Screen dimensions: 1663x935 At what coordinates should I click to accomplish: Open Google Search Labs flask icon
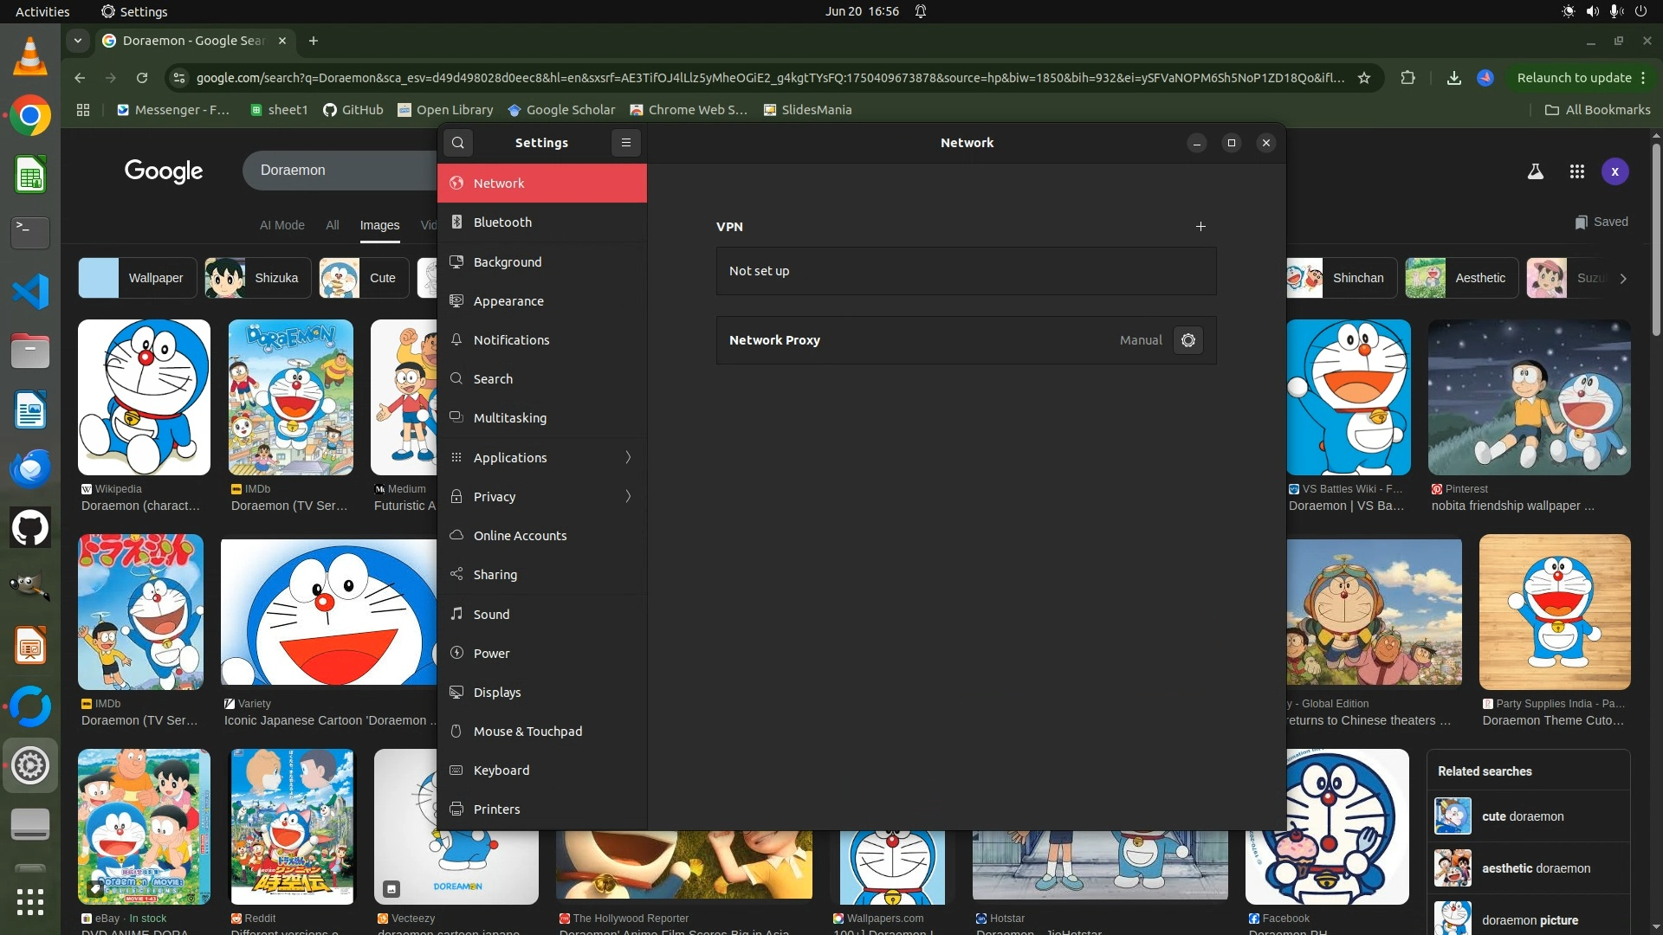[1535, 171]
